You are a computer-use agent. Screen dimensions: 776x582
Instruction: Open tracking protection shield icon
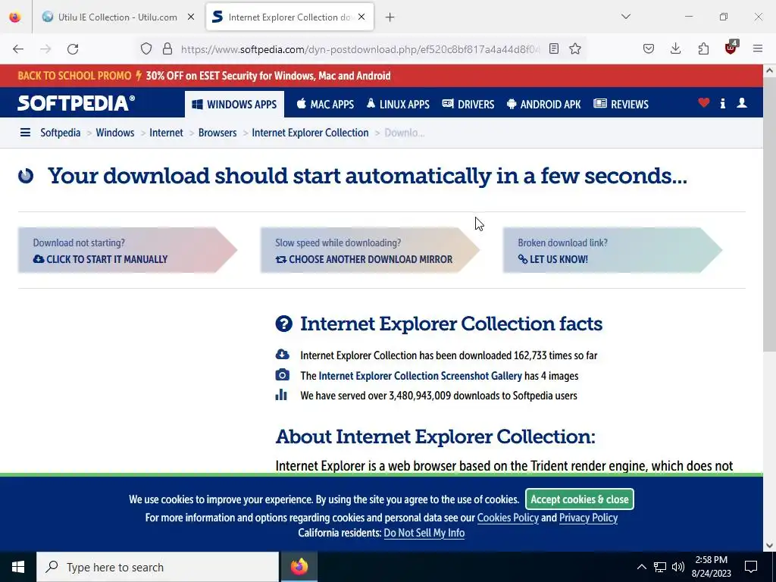tap(146, 49)
